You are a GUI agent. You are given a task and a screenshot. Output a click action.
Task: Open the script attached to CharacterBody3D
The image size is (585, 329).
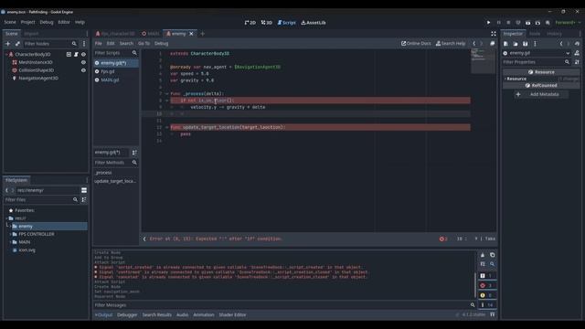tap(76, 55)
